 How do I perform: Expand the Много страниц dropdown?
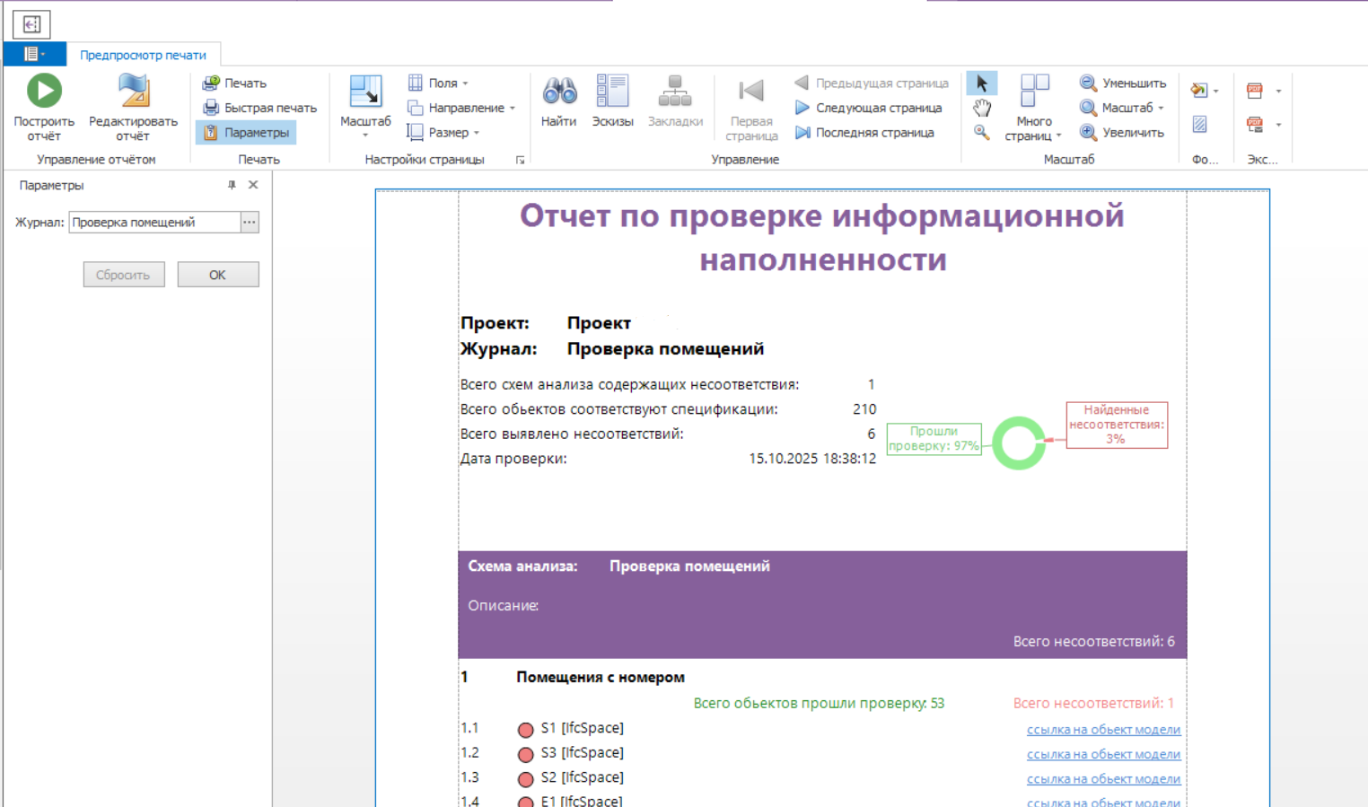pyautogui.click(x=1033, y=129)
